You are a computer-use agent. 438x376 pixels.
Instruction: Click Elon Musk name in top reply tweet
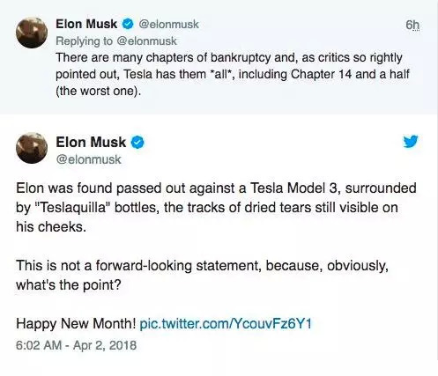click(x=86, y=24)
